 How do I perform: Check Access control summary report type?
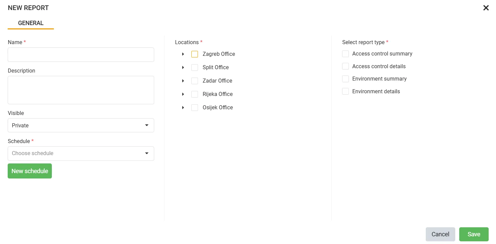coord(345,54)
